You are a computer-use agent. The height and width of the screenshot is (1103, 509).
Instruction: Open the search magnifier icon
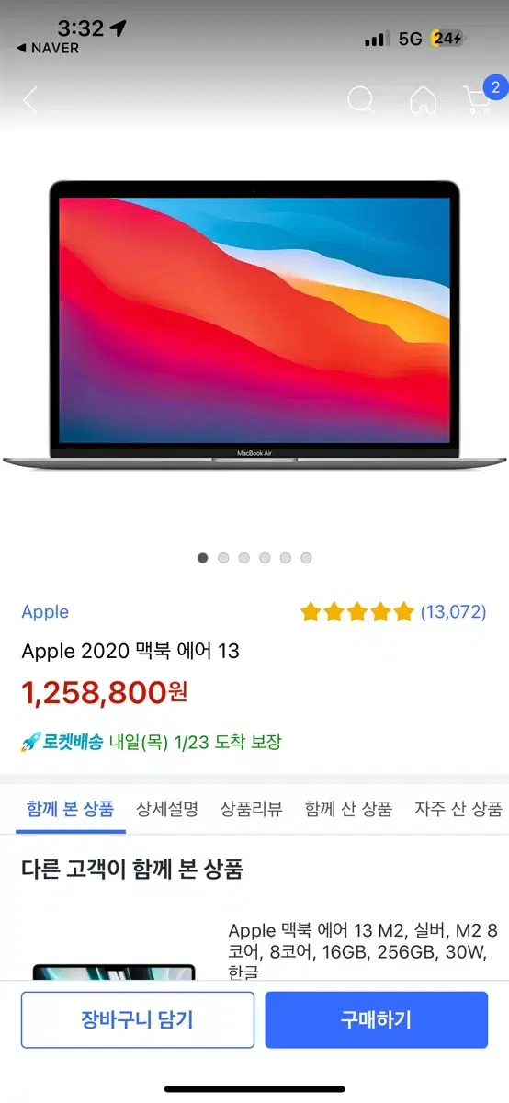pos(361,100)
